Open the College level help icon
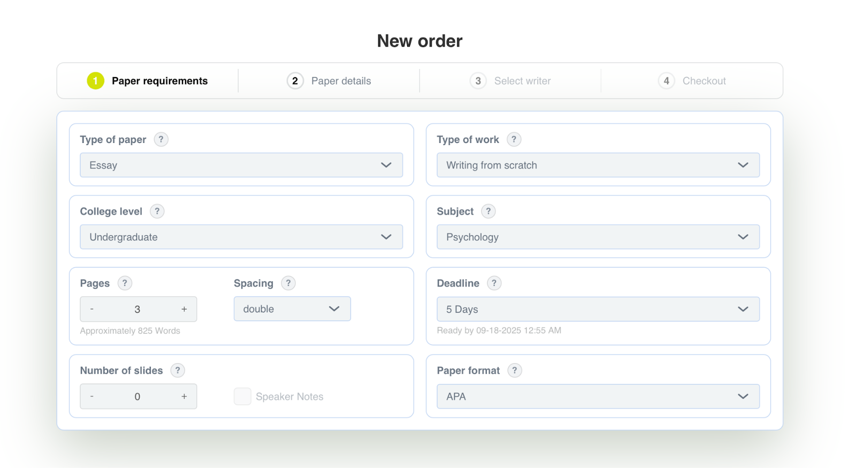856x468 pixels. coord(157,211)
